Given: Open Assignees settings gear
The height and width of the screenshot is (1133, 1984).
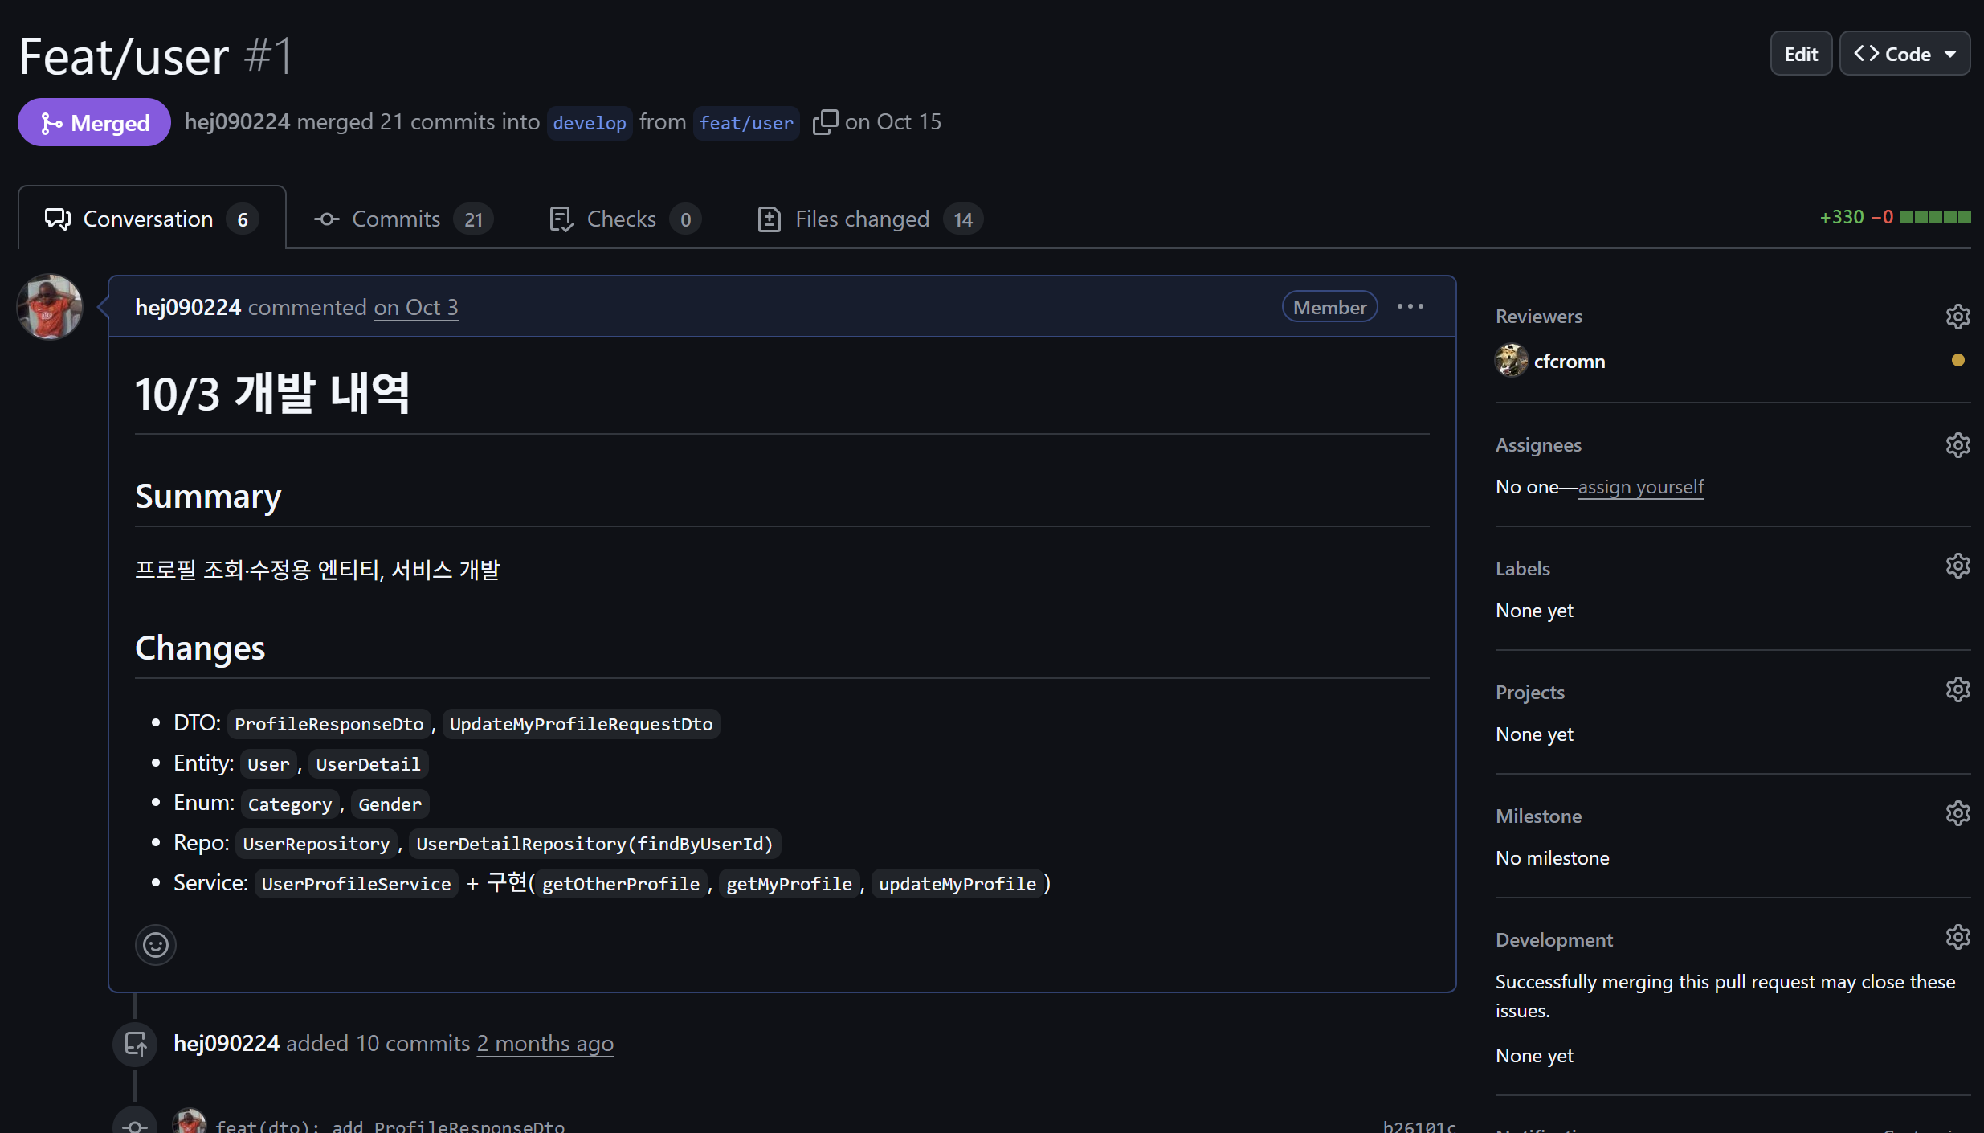Looking at the screenshot, I should [x=1957, y=445].
